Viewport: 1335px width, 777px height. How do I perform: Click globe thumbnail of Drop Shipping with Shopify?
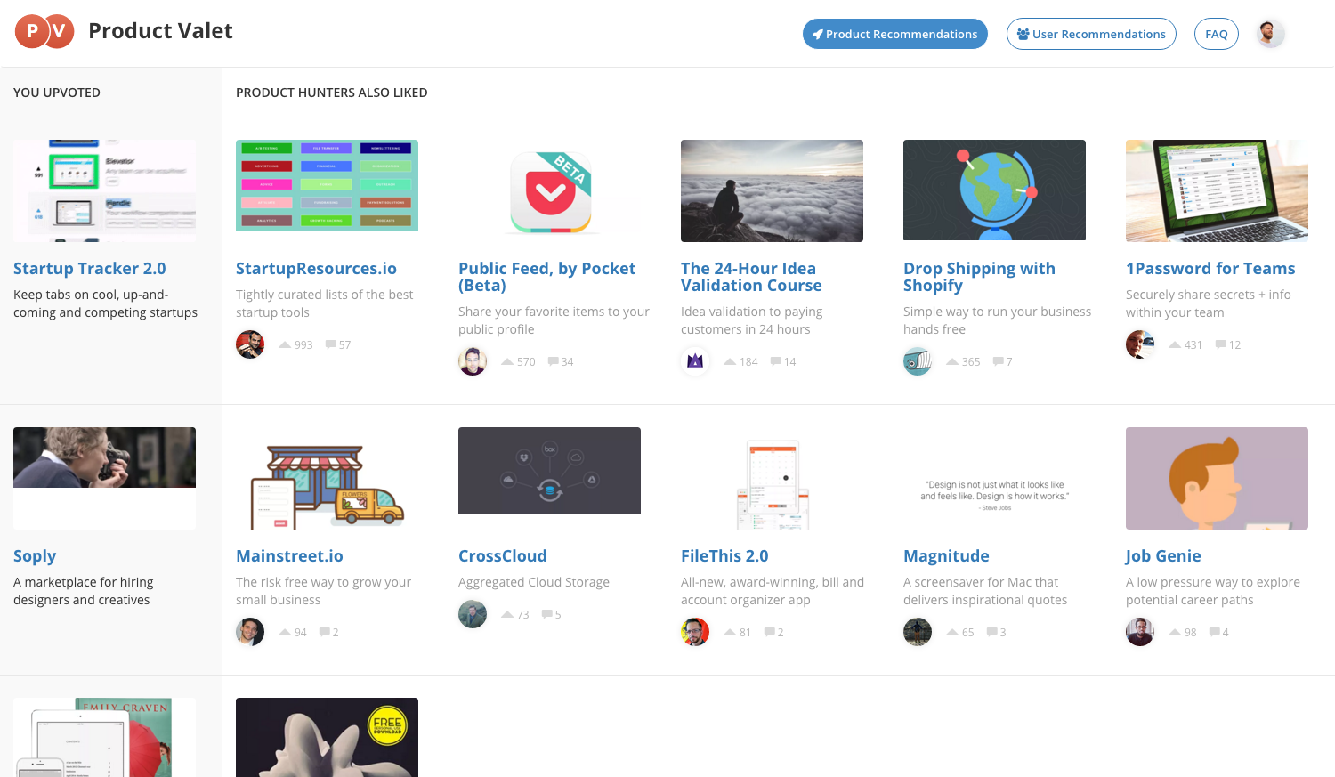point(994,190)
